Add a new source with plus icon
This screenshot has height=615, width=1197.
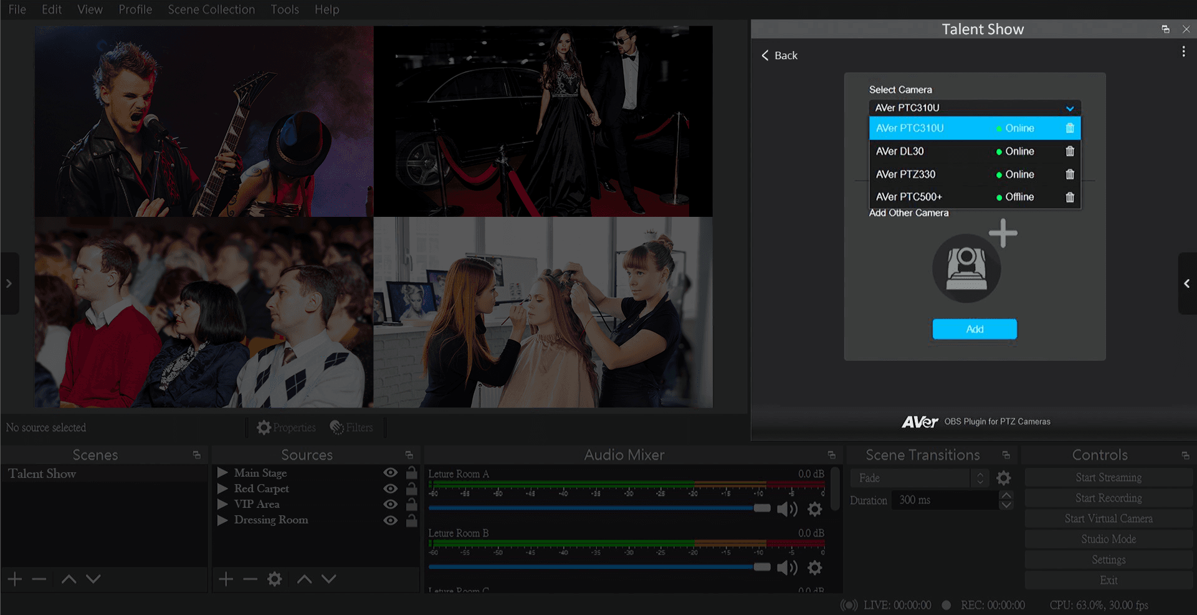[x=226, y=579]
